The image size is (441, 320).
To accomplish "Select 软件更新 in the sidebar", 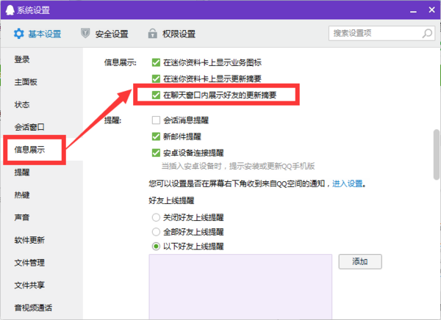I will pyautogui.click(x=29, y=240).
